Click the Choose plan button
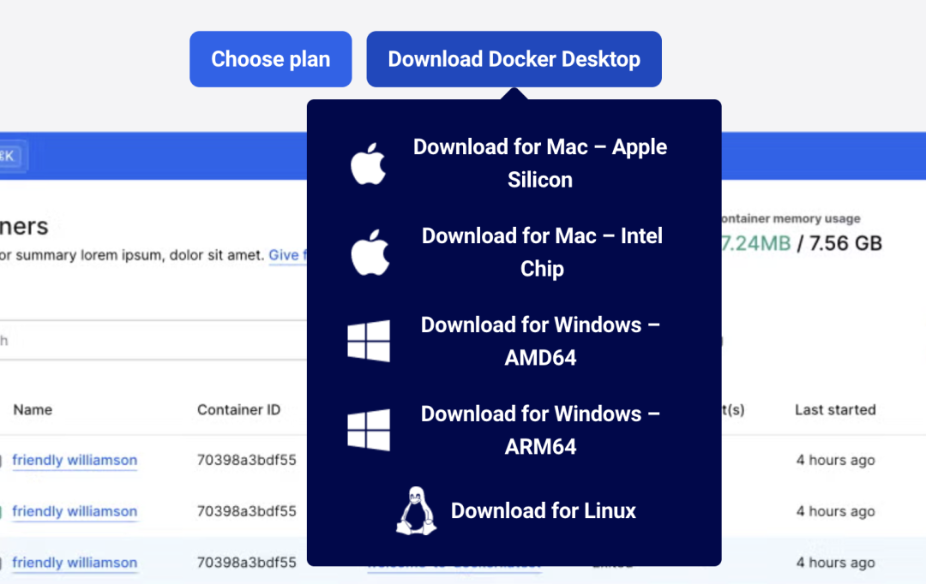The image size is (926, 584). pos(270,59)
